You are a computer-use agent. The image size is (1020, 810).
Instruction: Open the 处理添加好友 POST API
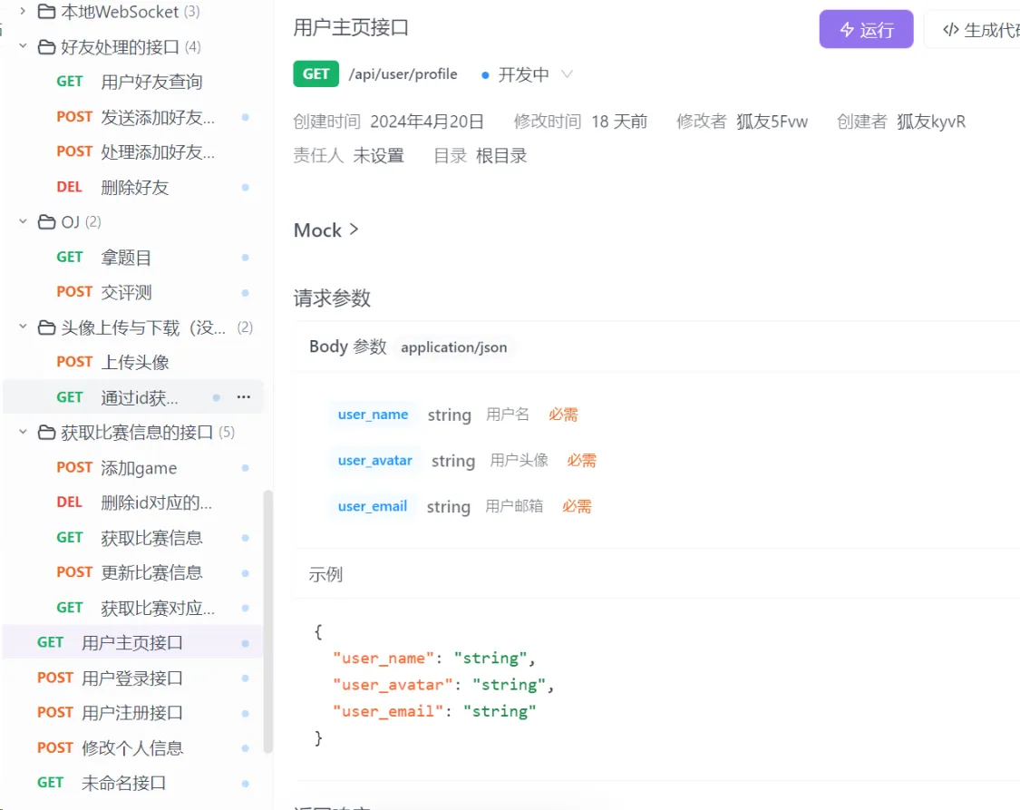[x=133, y=151]
